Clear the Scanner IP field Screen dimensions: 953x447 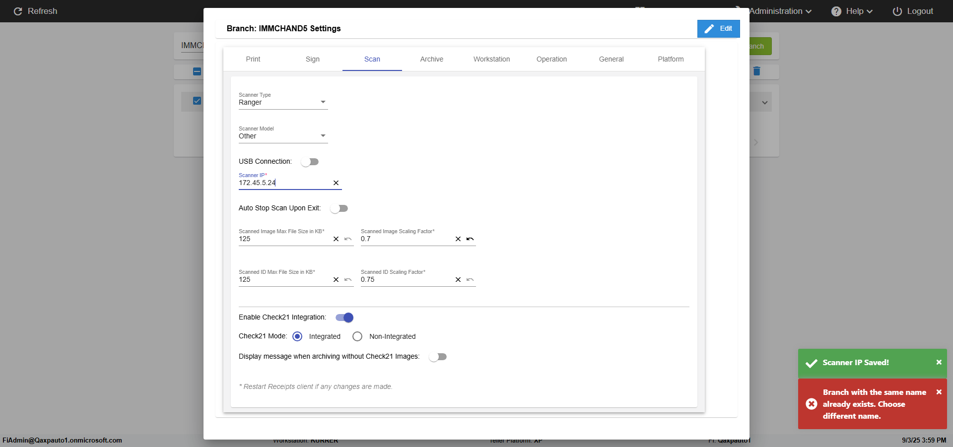coord(336,183)
